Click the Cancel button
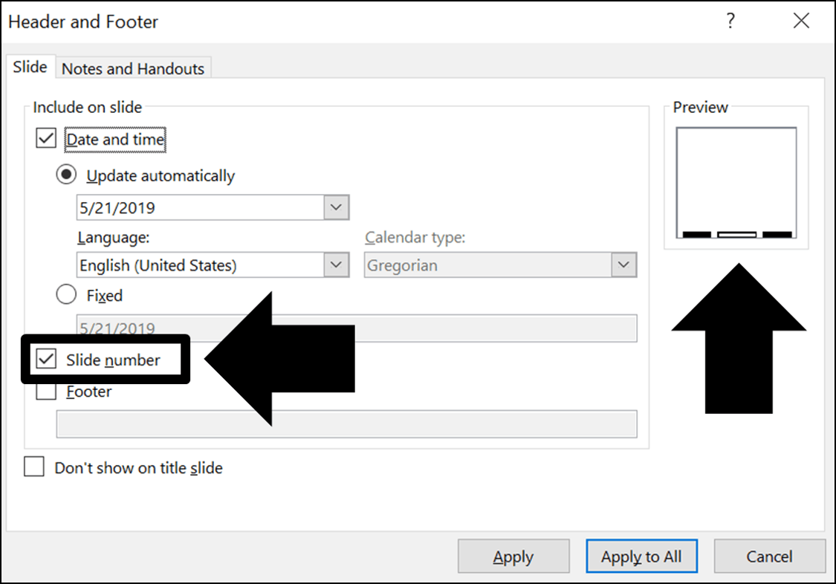 click(770, 556)
